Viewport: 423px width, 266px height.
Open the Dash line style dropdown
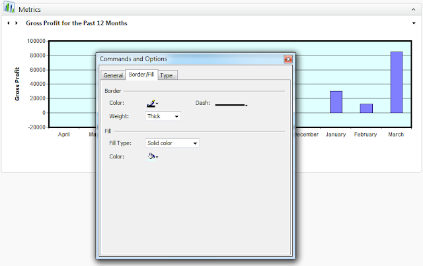231,105
